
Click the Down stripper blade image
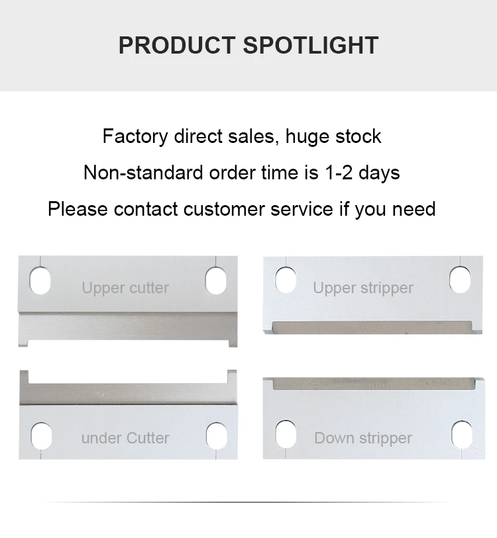[374, 418]
